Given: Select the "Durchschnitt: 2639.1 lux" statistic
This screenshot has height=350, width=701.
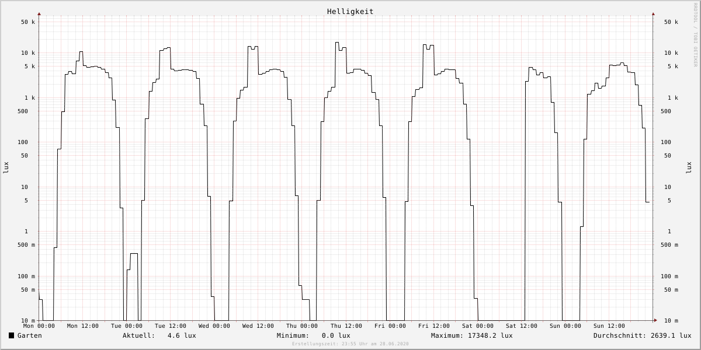Looking at the screenshot, I should point(643,335).
